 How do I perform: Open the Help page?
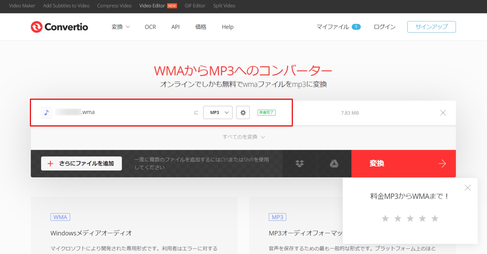click(227, 27)
